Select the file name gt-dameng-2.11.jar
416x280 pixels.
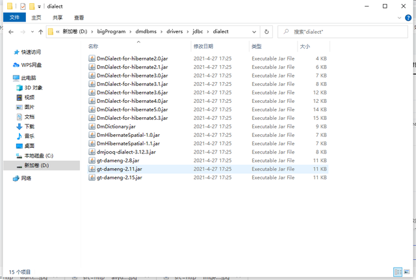(x=120, y=169)
